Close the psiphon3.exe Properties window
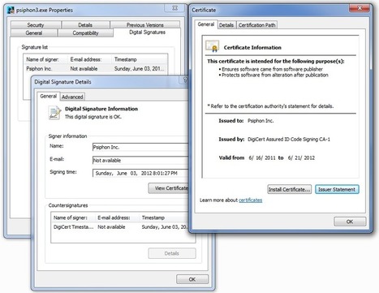Screen dimensions: 379x293 (x=174, y=8)
